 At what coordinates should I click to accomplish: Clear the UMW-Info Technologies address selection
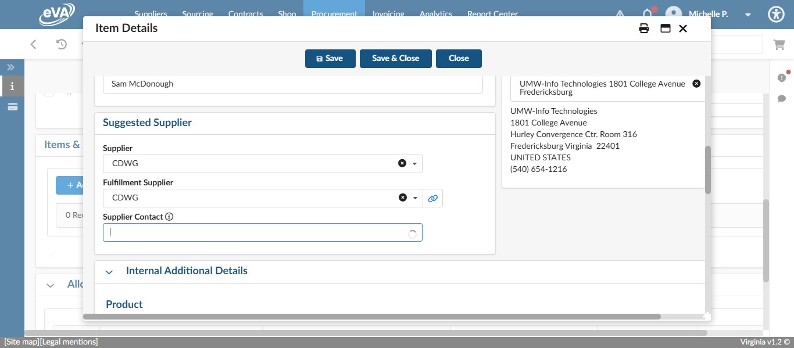click(696, 83)
